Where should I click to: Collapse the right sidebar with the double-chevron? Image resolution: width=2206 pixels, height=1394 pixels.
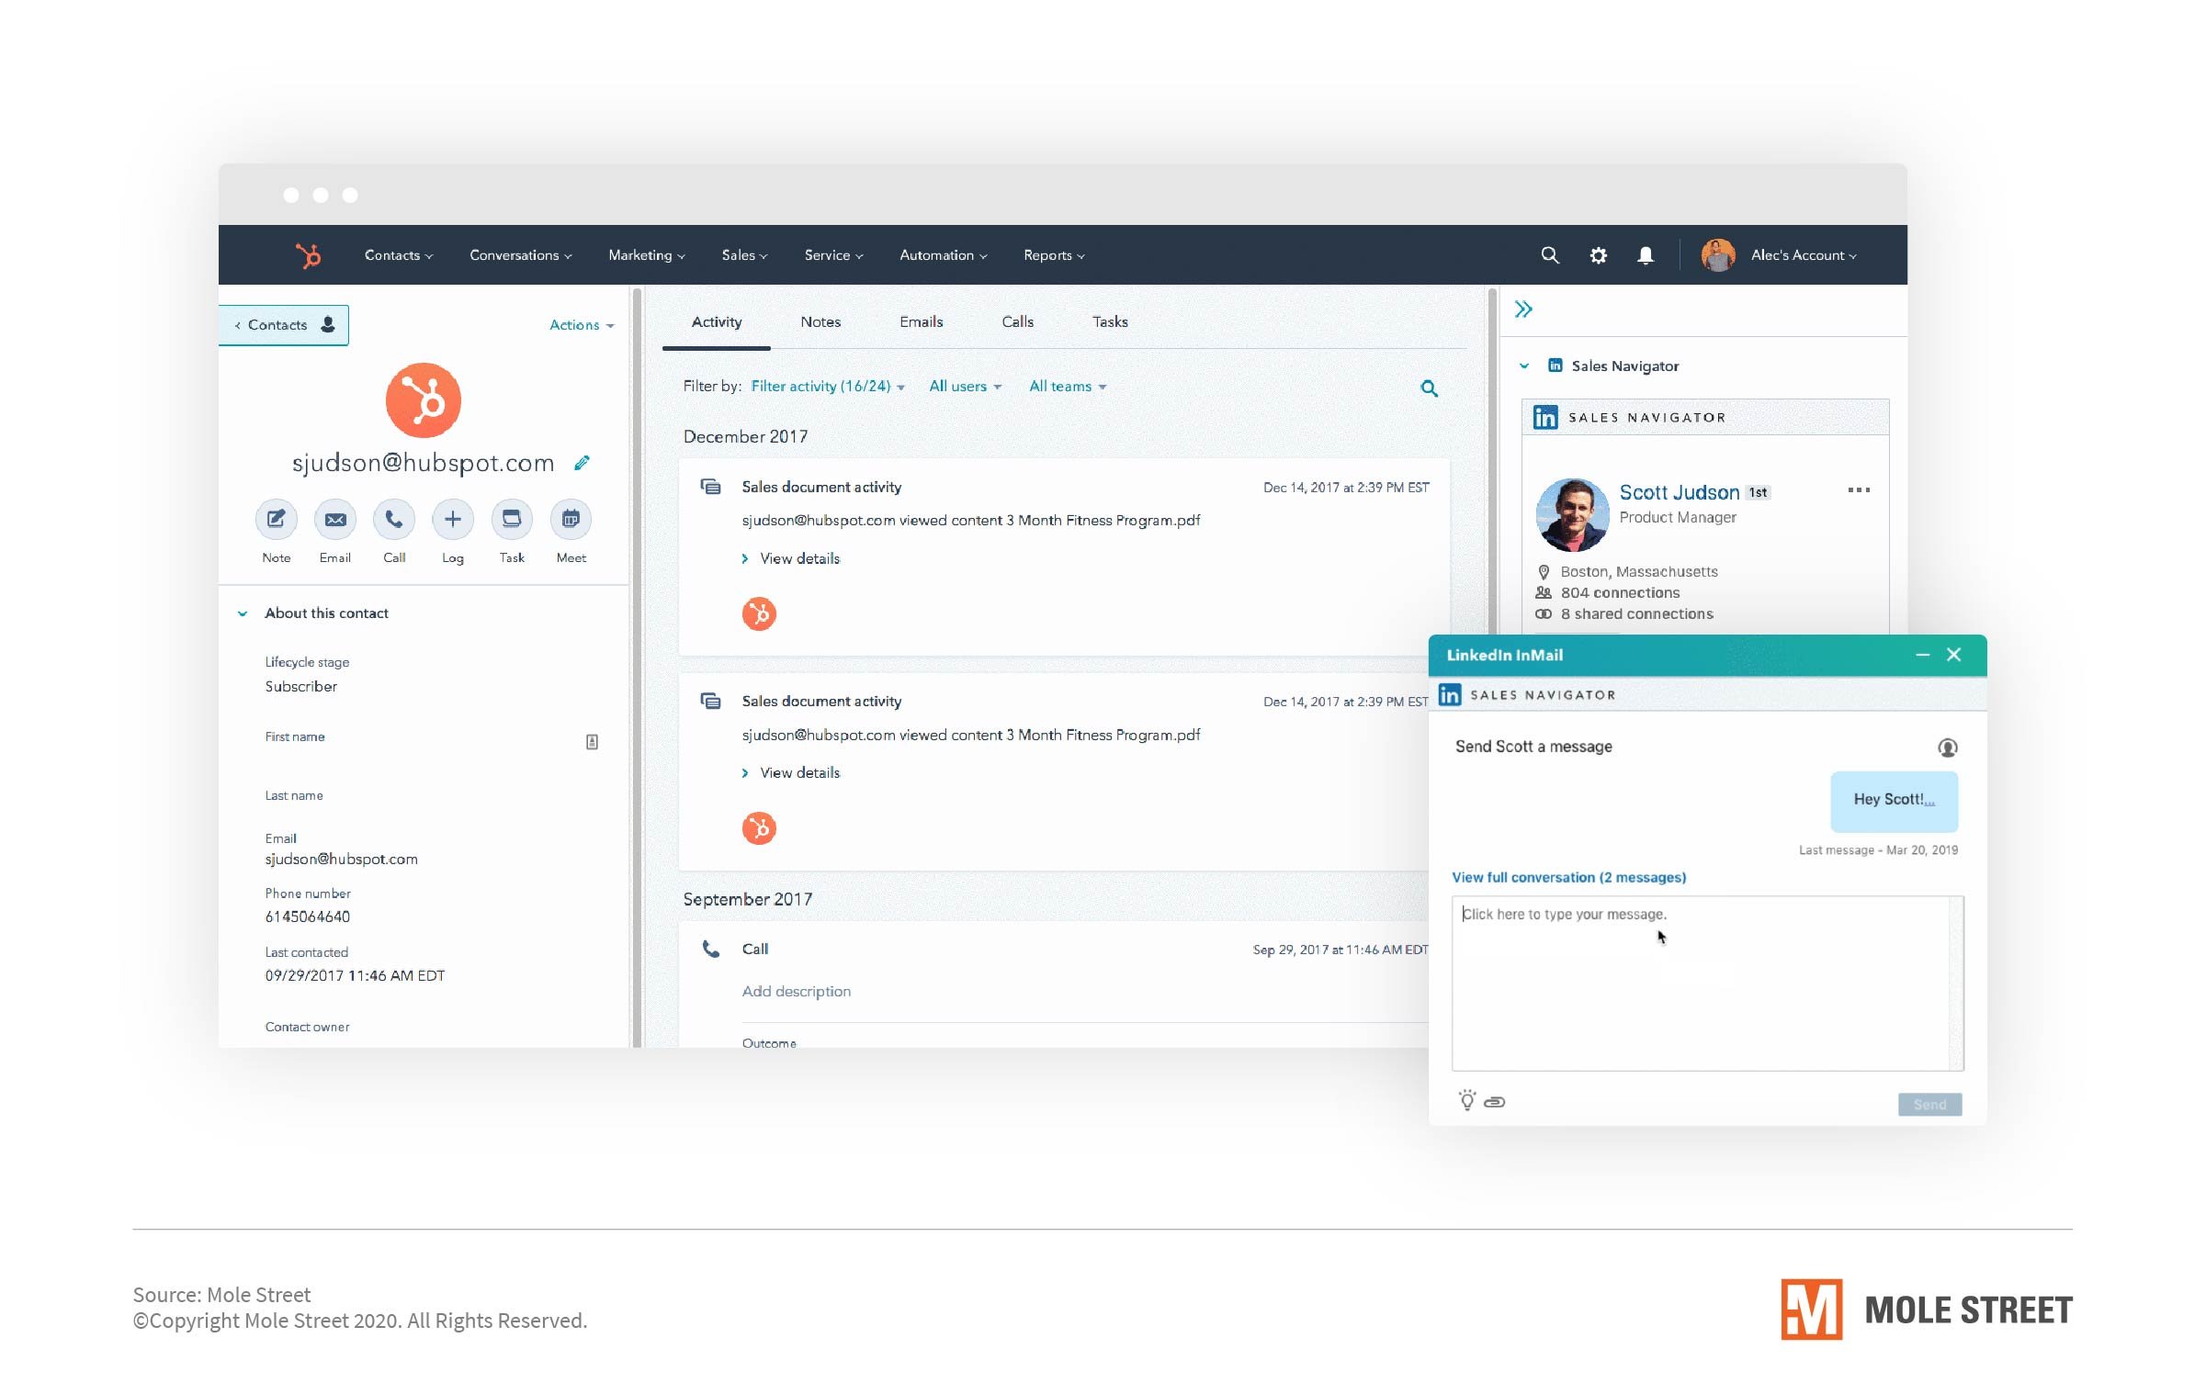pyautogui.click(x=1523, y=309)
